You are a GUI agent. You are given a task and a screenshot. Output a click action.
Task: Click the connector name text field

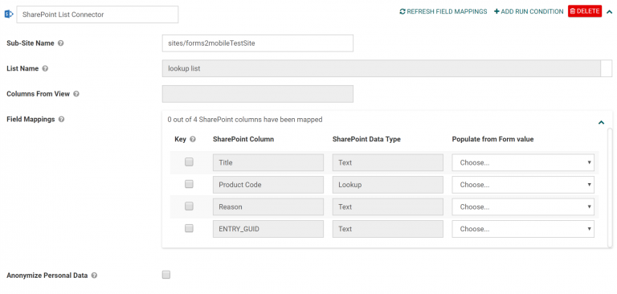(x=97, y=14)
